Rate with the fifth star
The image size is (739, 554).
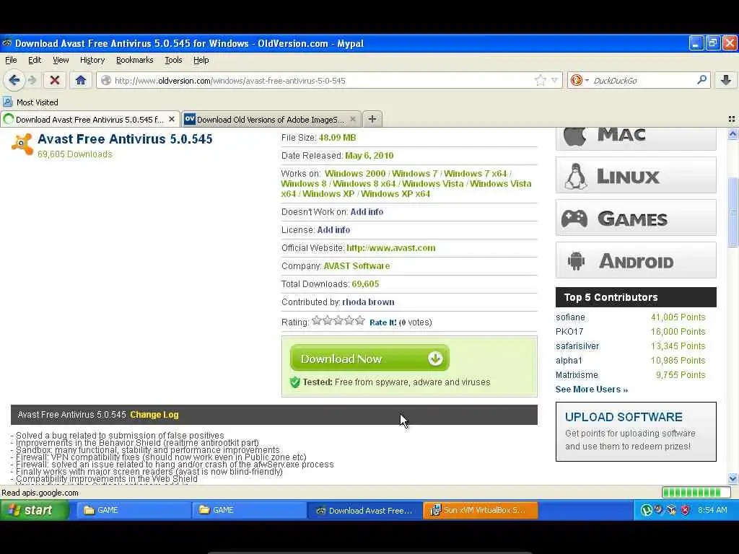[x=360, y=321]
